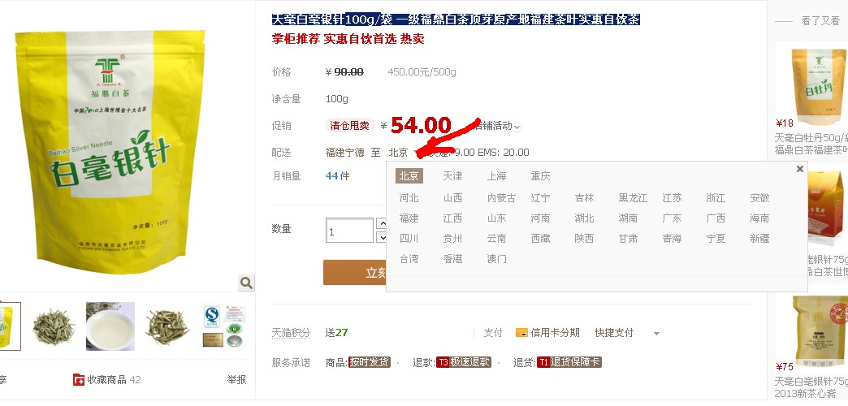
Task: Set destination to 湖南
Action: (x=628, y=218)
